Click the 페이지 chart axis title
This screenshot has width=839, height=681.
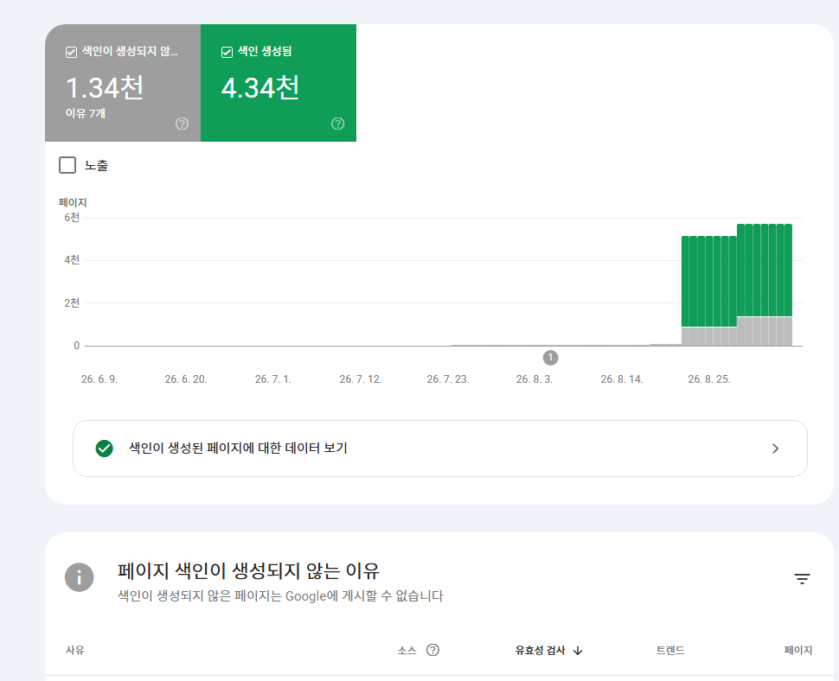[x=73, y=202]
